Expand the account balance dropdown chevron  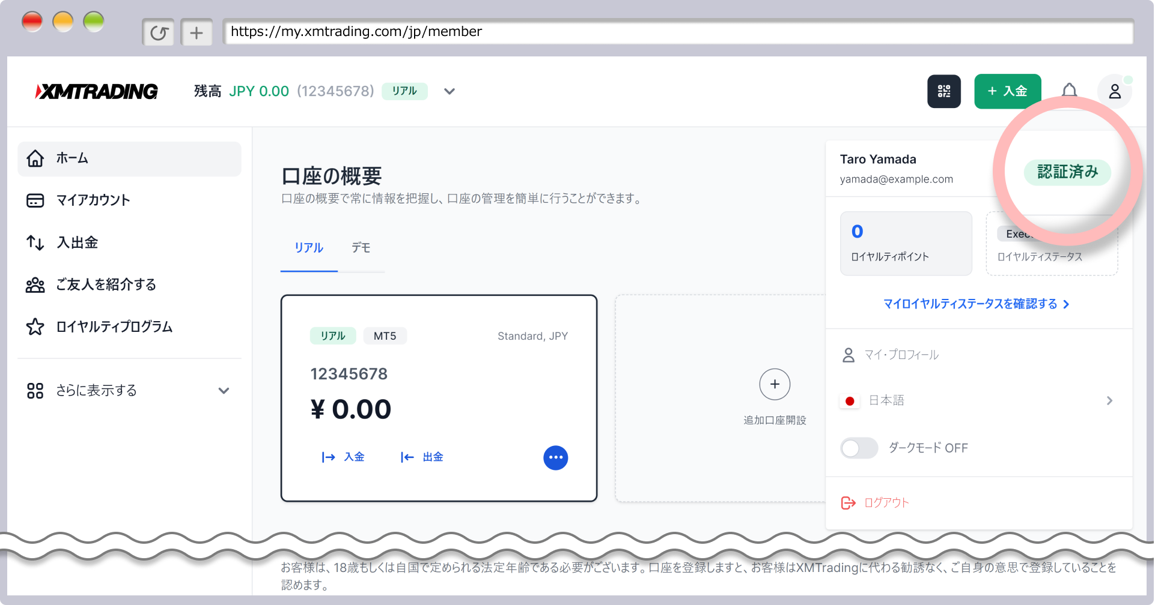pyautogui.click(x=450, y=91)
